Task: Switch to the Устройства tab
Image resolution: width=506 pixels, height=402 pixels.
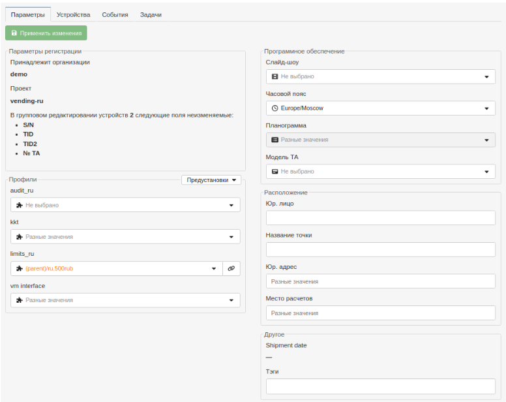Action: 73,14
